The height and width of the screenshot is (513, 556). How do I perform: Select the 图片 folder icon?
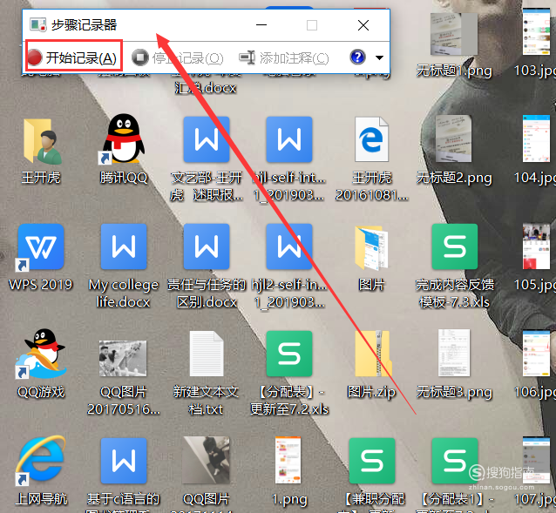(371, 247)
